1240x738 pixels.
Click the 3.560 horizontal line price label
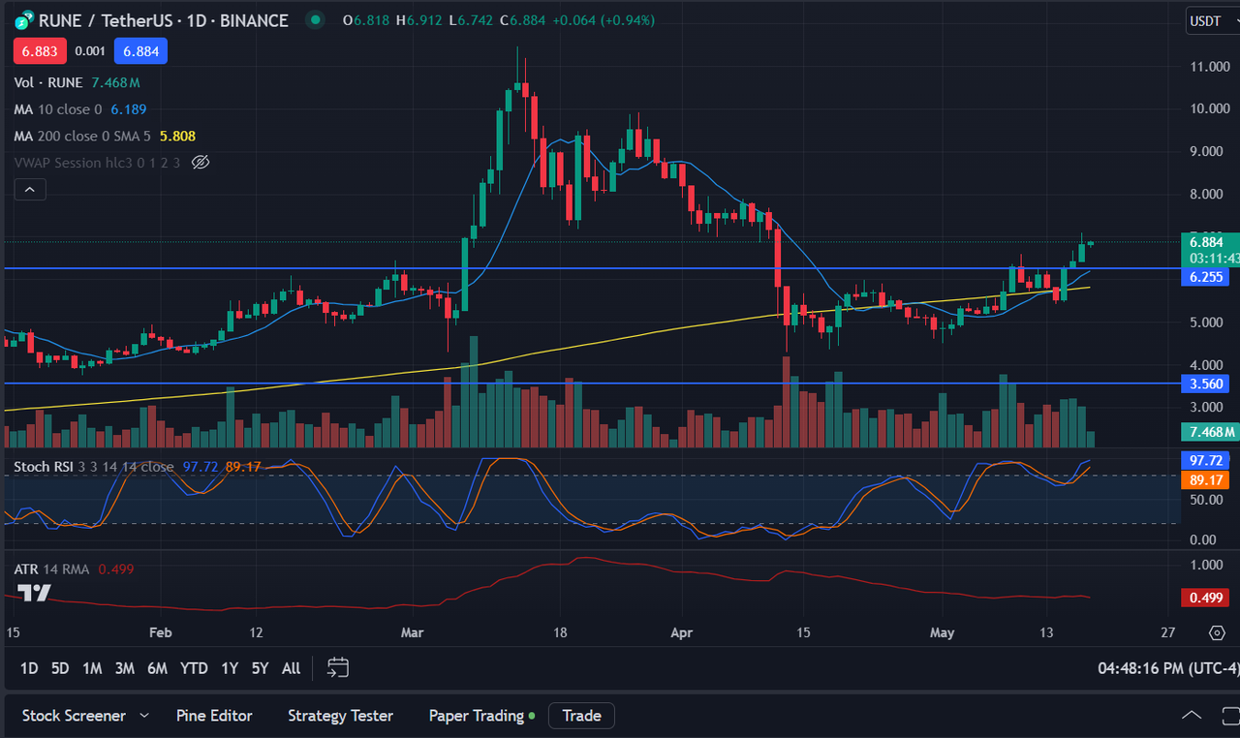(1206, 384)
